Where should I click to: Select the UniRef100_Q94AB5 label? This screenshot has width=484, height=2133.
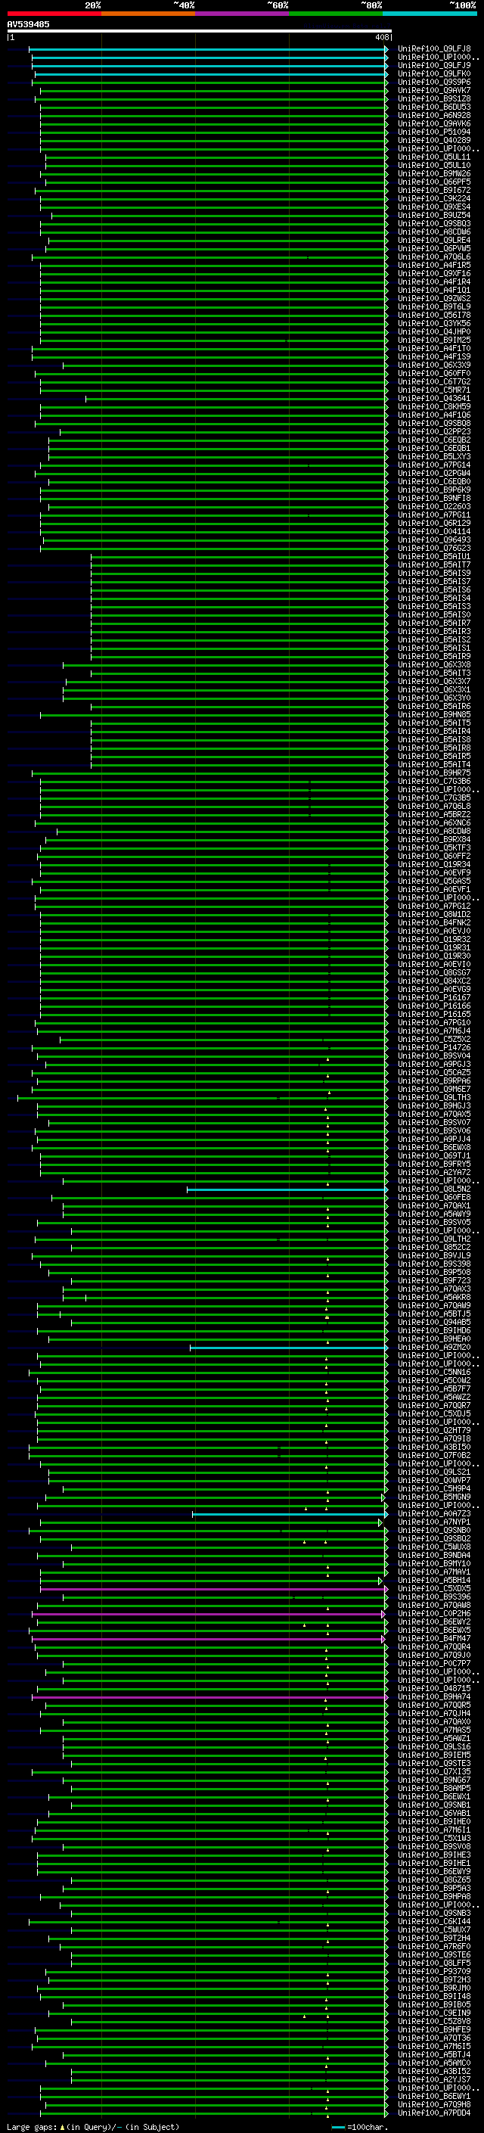pyautogui.click(x=434, y=1323)
